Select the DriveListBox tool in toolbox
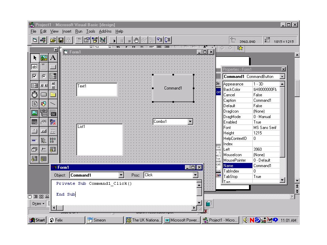This screenshot has width=327, height=245. (x=44, y=95)
